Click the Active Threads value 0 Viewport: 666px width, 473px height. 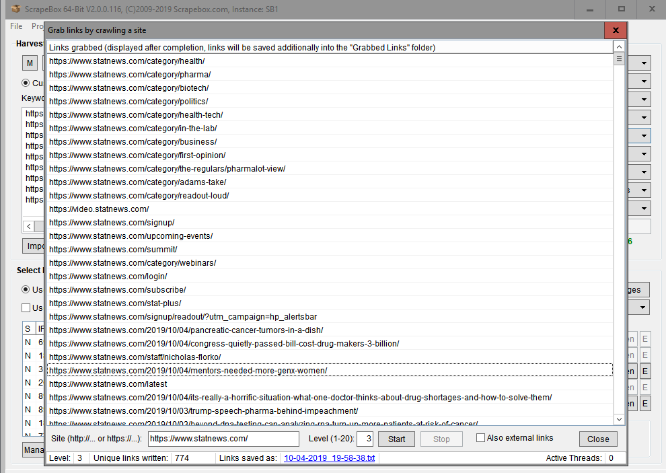pyautogui.click(x=611, y=458)
